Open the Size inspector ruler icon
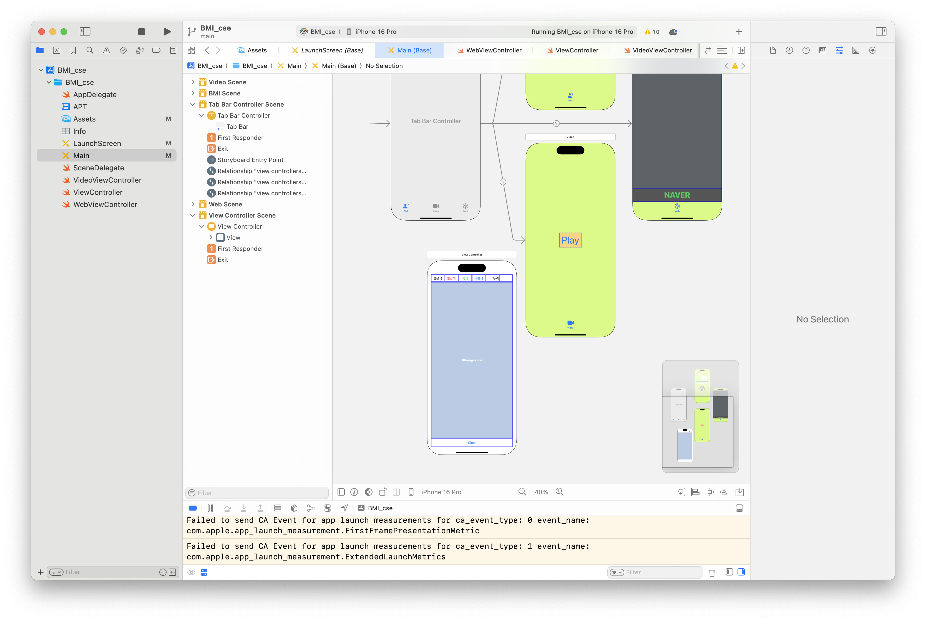 (x=855, y=50)
